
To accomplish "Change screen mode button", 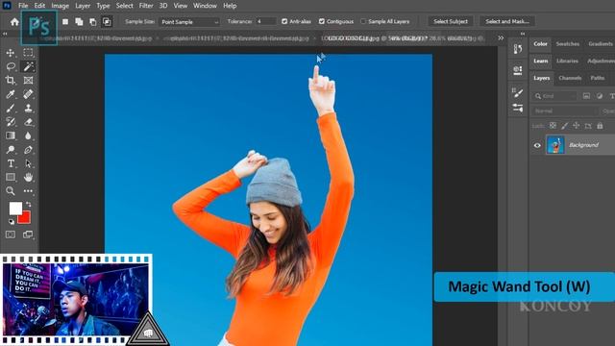I will pos(28,235).
